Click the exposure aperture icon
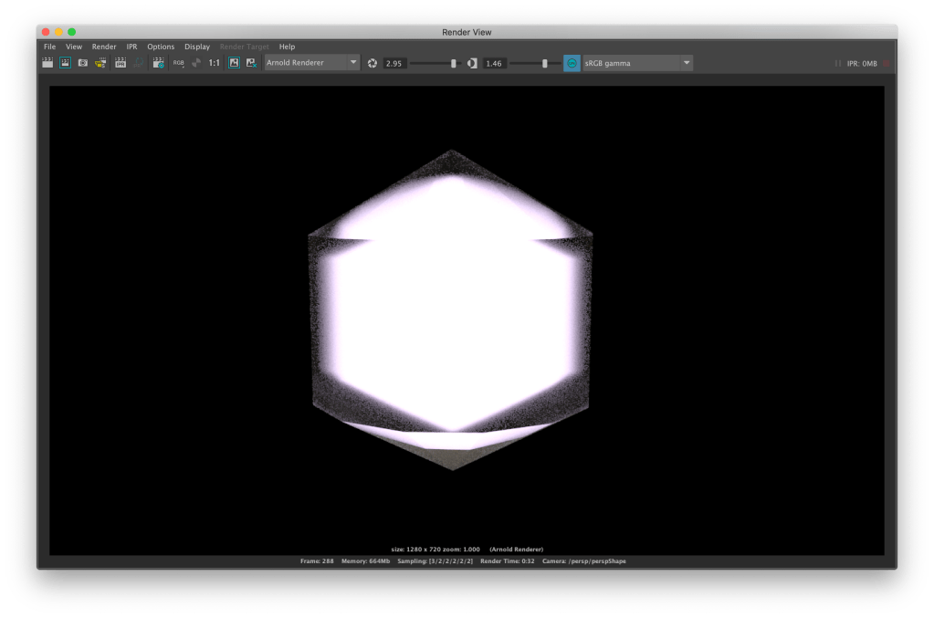 coord(373,63)
